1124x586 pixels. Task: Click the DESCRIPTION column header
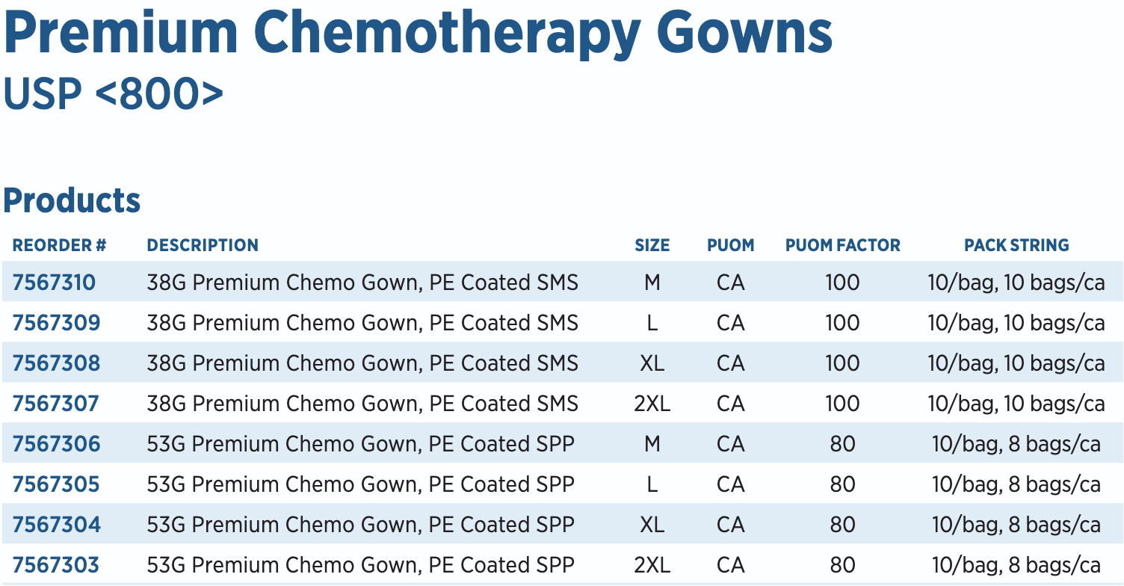click(x=203, y=245)
